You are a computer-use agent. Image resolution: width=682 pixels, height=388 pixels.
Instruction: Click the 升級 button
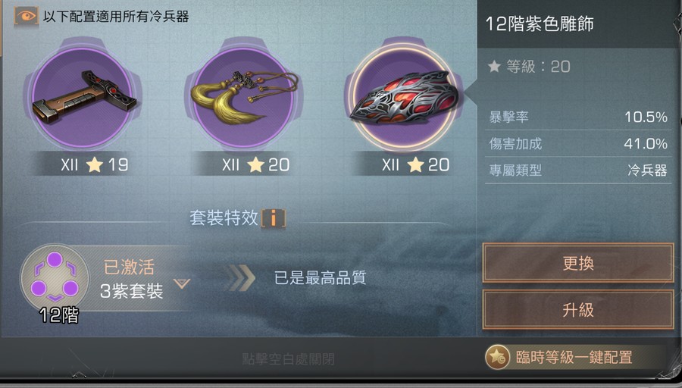coord(577,310)
